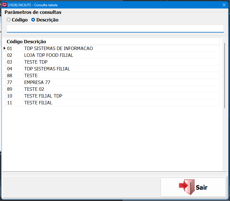Screen dimensions: 230x201
Task: Select row TESTE TDP
Action: tap(111, 62)
